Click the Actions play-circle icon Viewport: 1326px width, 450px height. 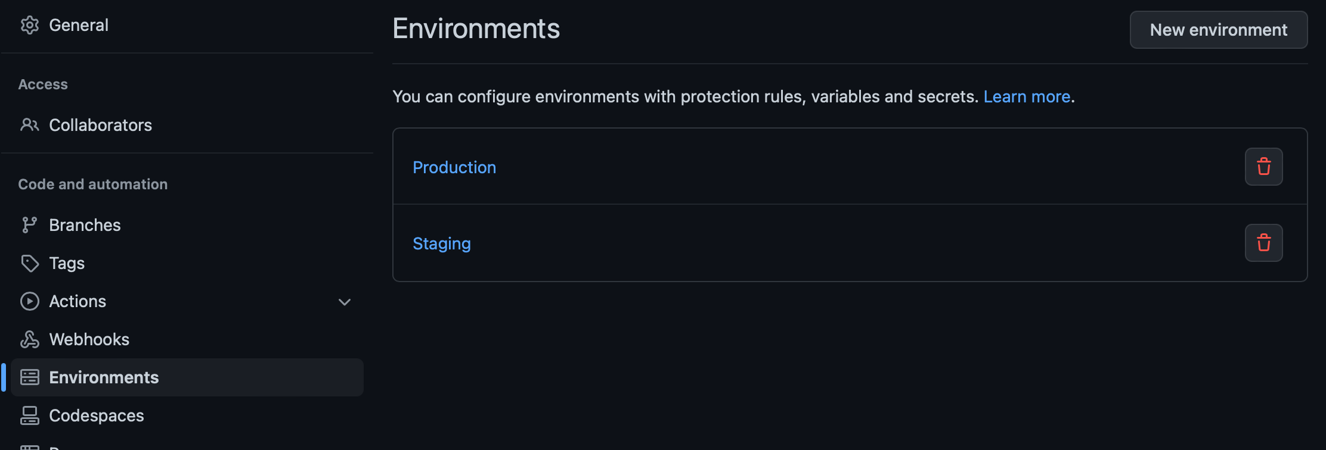30,301
